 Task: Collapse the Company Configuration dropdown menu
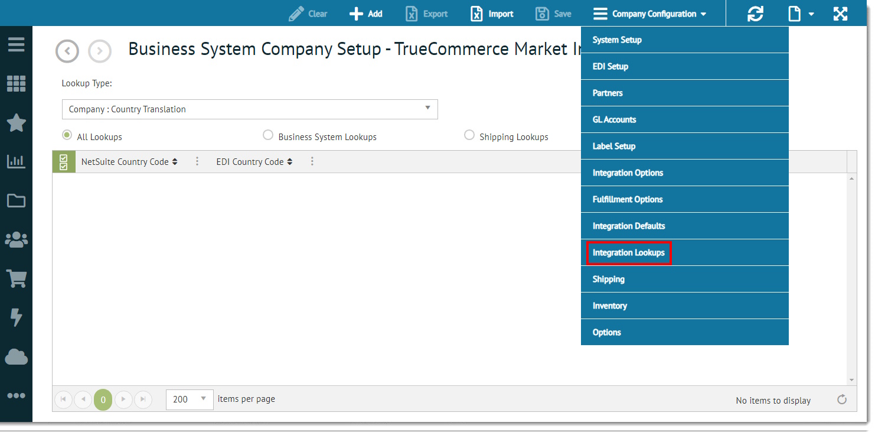click(x=650, y=14)
